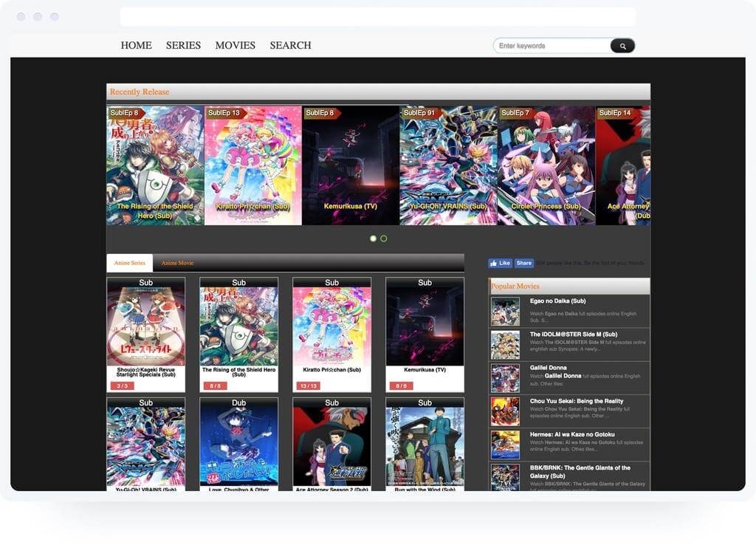Screen dimensions: 756x545
Task: Open the Run with the Wind poster
Action: click(425, 446)
